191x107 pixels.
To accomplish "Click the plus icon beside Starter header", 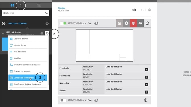I will click(142, 10).
